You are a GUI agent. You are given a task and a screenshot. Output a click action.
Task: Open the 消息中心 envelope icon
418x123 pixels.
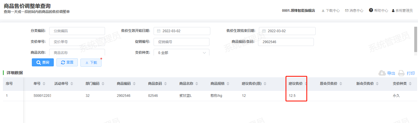[x=347, y=11]
